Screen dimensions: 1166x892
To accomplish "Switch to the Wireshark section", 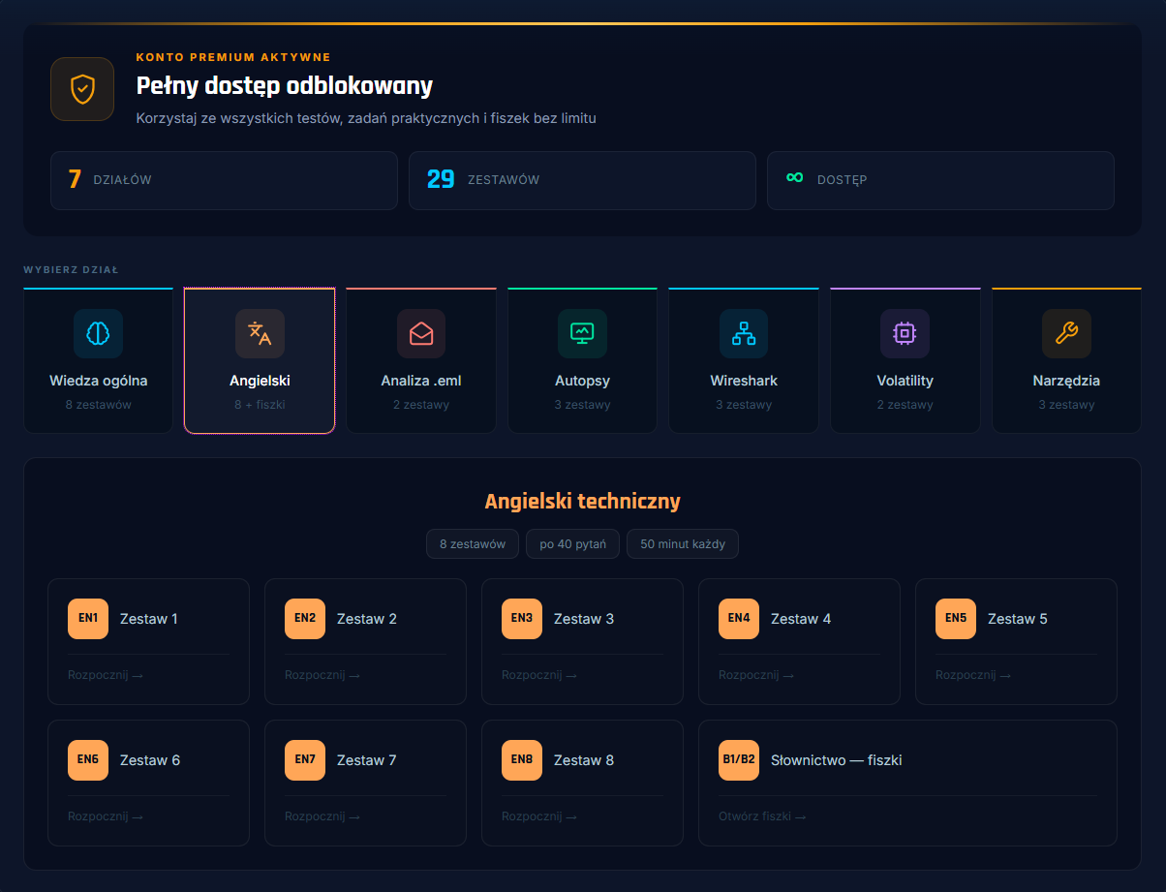I will point(744,360).
